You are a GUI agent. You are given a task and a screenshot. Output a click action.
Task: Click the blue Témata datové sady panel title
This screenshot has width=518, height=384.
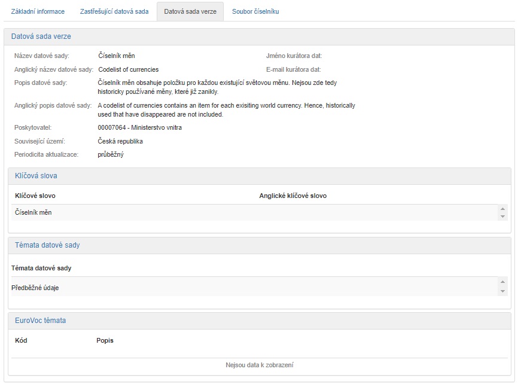(x=47, y=245)
